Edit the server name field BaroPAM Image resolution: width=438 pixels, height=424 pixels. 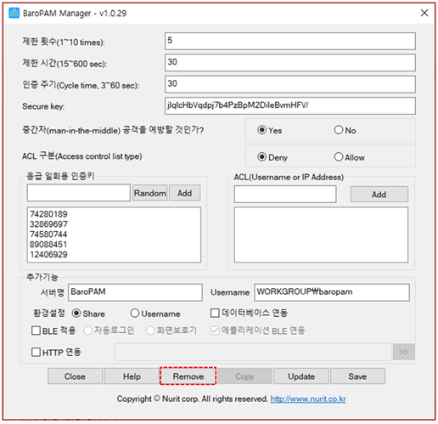point(135,292)
